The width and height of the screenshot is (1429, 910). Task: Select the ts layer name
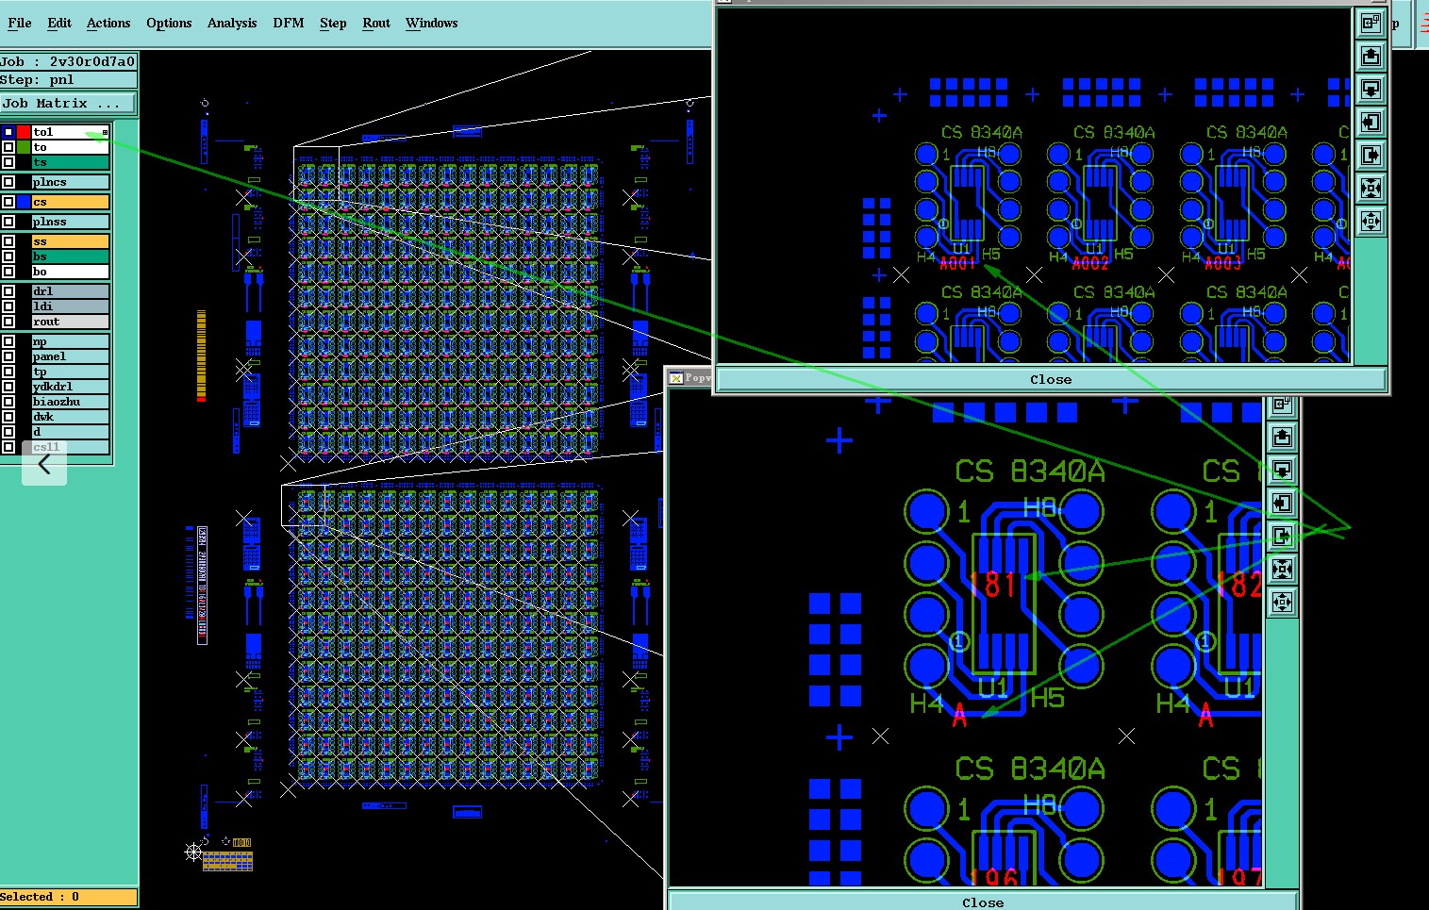point(70,162)
